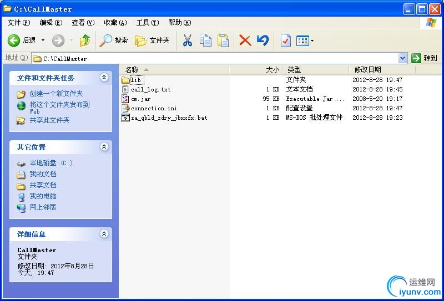Viewport: 444px width, 301px height.
Task: Expand the address bar dropdown
Action: (403, 58)
